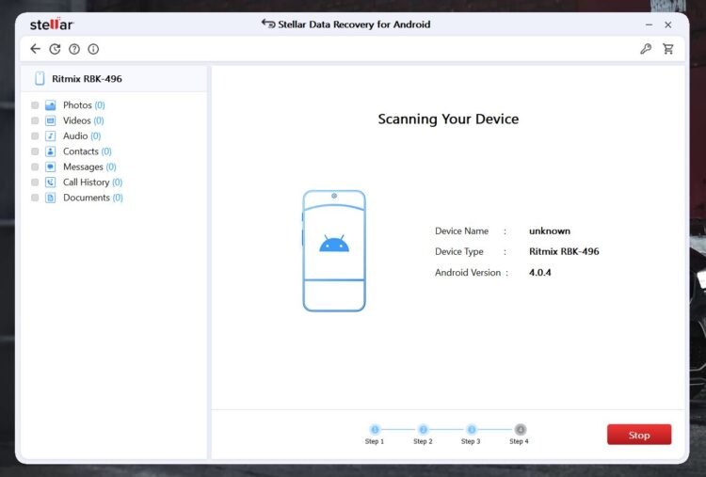This screenshot has height=477, width=706.
Task: Click the 'Scanning Your Device' heading
Action: click(x=448, y=119)
